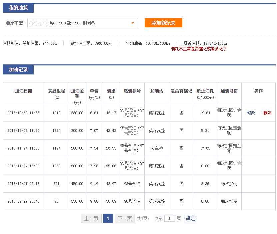Select page 1 in pagination

108,219
